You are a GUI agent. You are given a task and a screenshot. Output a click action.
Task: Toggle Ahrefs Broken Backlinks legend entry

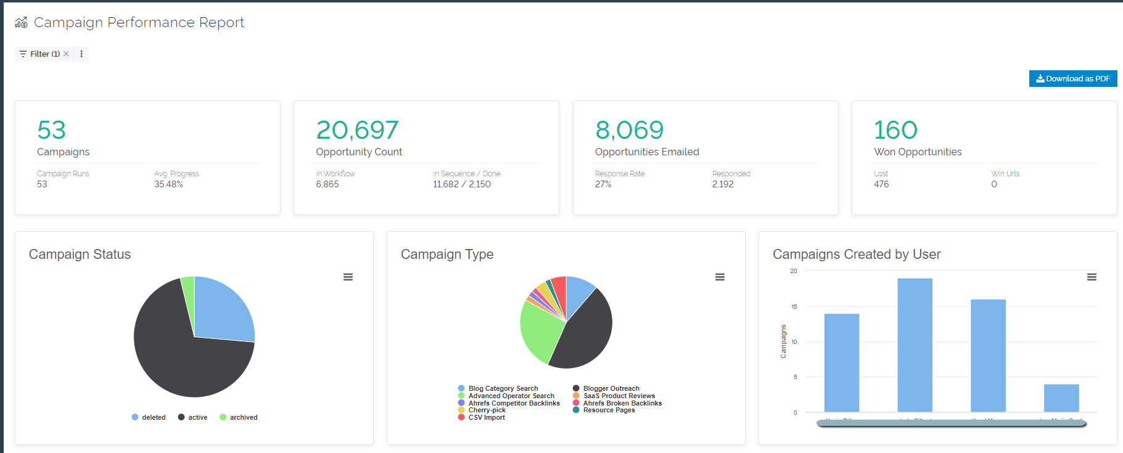[617, 403]
